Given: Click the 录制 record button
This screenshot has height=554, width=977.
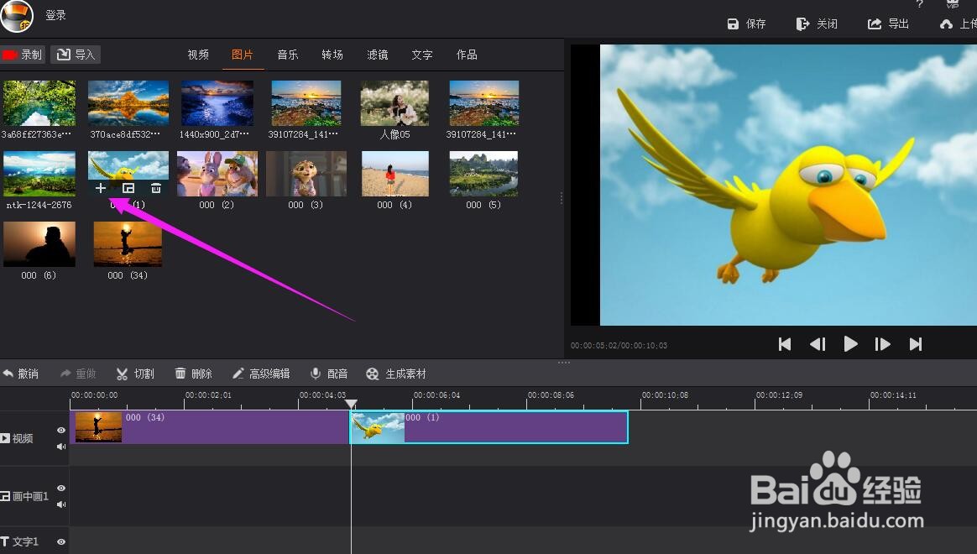Looking at the screenshot, I should point(23,55).
